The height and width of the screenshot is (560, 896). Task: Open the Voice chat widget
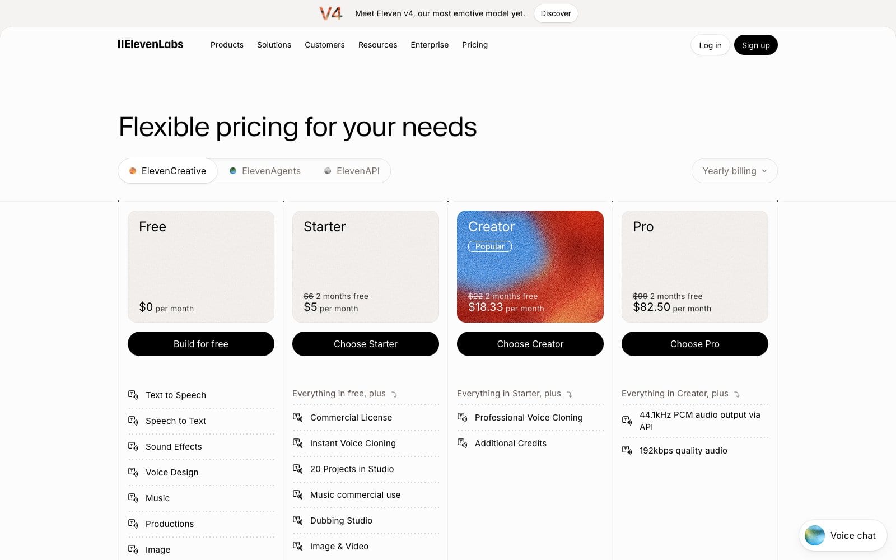843,535
